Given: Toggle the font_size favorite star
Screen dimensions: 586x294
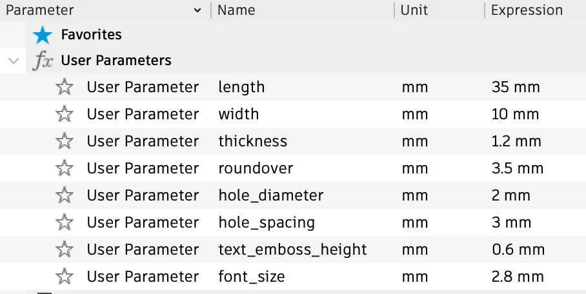Looking at the screenshot, I should point(65,277).
